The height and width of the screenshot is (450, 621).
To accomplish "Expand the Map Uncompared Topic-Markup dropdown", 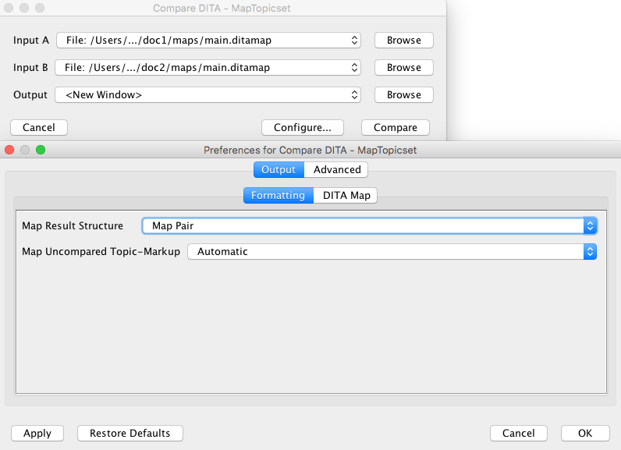I will tap(392, 252).
